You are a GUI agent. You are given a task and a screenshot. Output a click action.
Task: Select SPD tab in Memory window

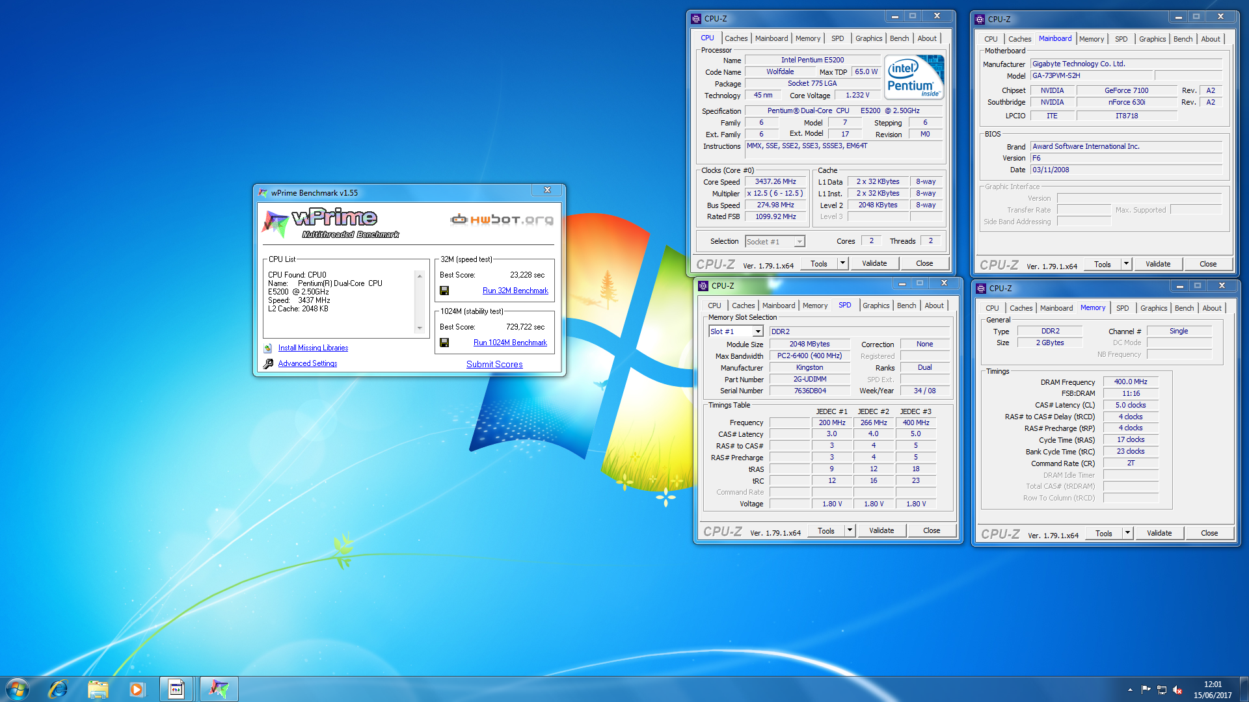click(1122, 308)
